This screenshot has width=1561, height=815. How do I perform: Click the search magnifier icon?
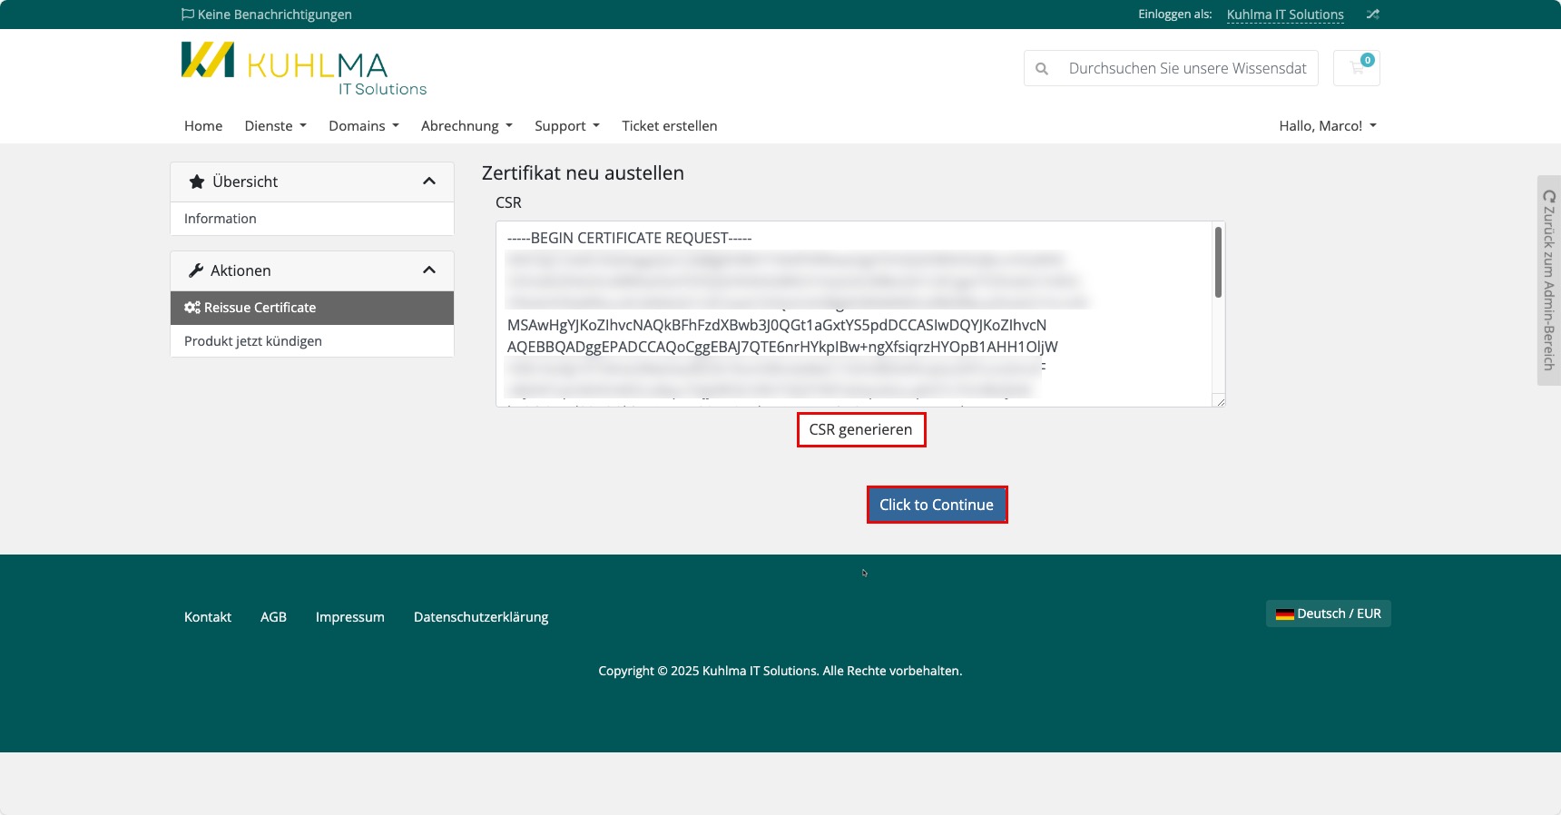pyautogui.click(x=1042, y=69)
